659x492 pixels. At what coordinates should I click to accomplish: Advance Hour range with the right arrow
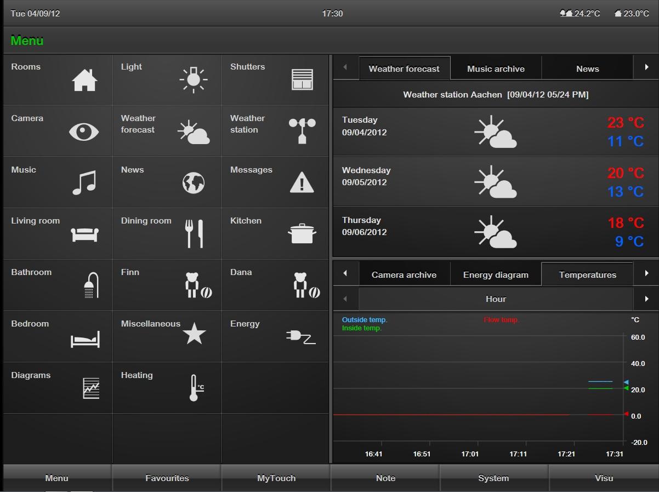click(646, 299)
